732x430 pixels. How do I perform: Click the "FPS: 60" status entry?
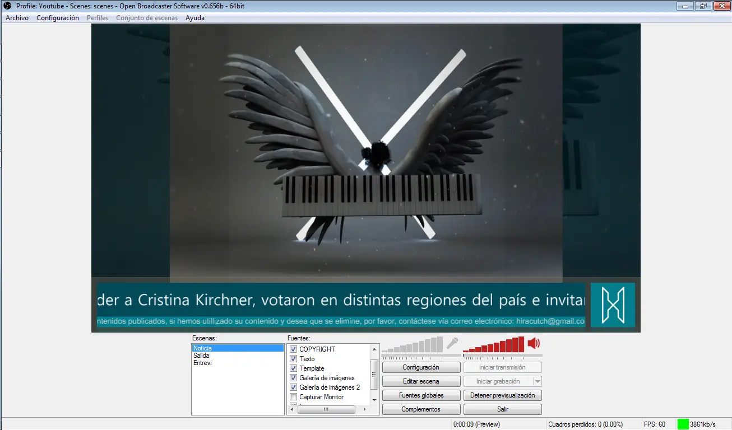coord(655,424)
